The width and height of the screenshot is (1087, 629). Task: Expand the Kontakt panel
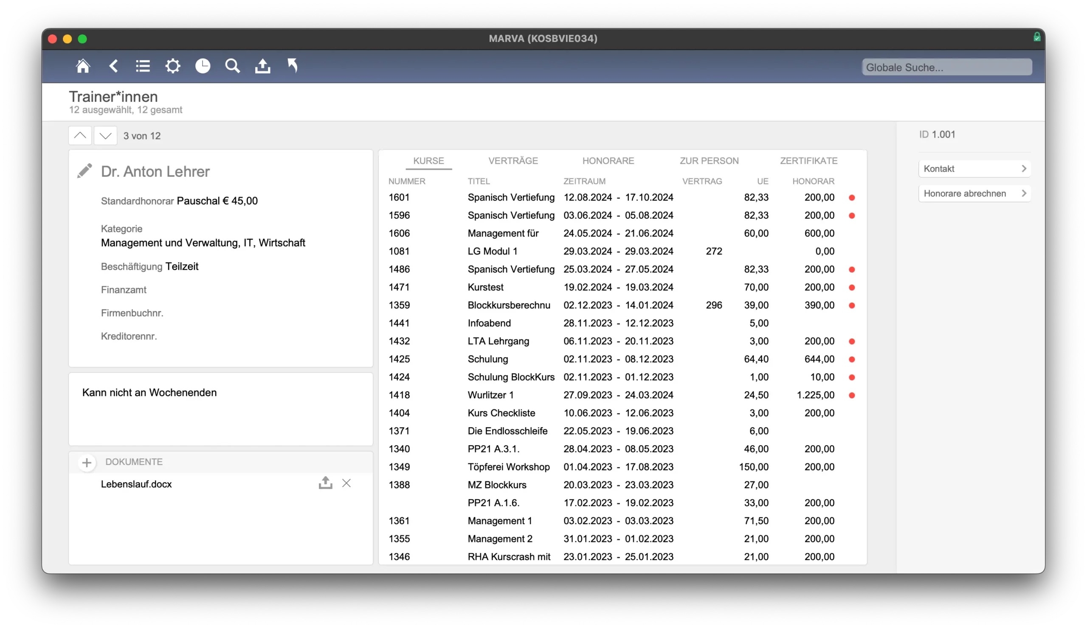[974, 169]
